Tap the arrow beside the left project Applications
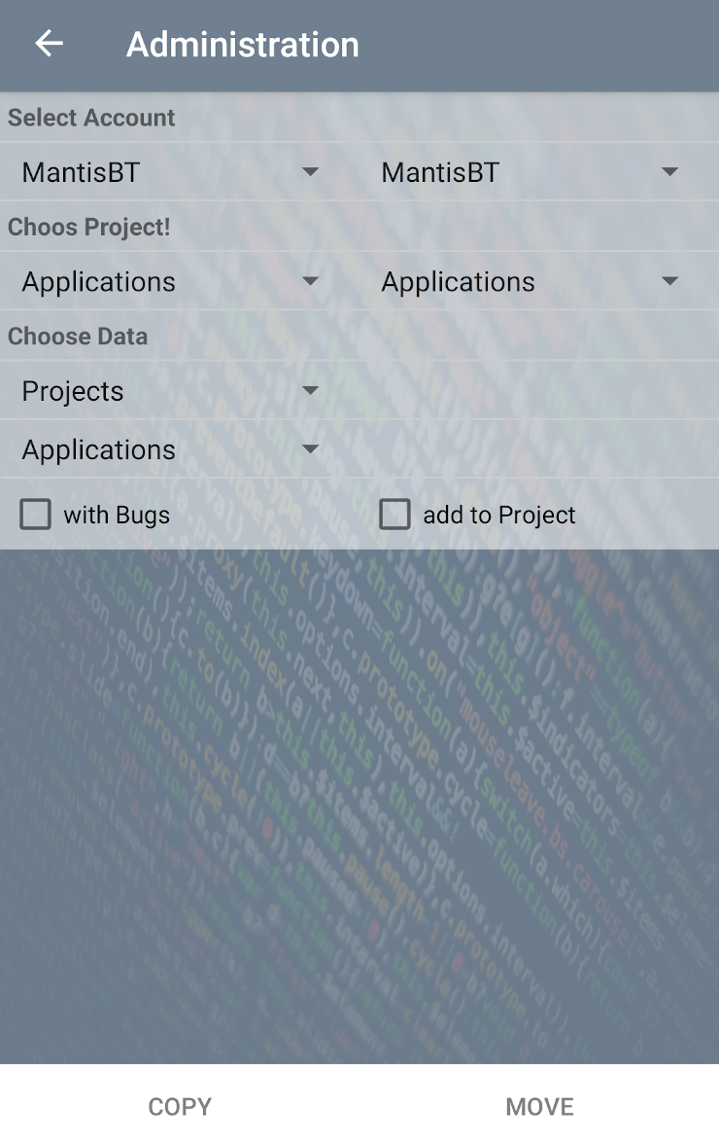The image size is (719, 1142). (310, 281)
